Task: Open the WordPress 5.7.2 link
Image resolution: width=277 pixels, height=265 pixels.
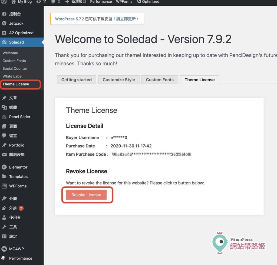Action: (x=70, y=19)
